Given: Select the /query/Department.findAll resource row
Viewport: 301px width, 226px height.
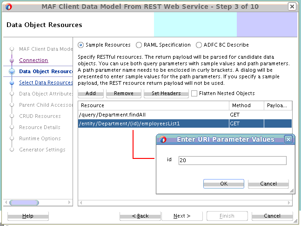Looking at the screenshot, I should pos(185,115).
